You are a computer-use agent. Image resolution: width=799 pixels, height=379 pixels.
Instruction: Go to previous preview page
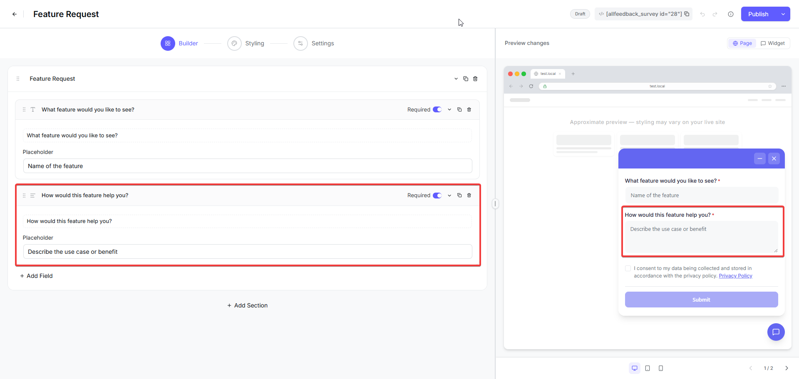click(x=751, y=368)
